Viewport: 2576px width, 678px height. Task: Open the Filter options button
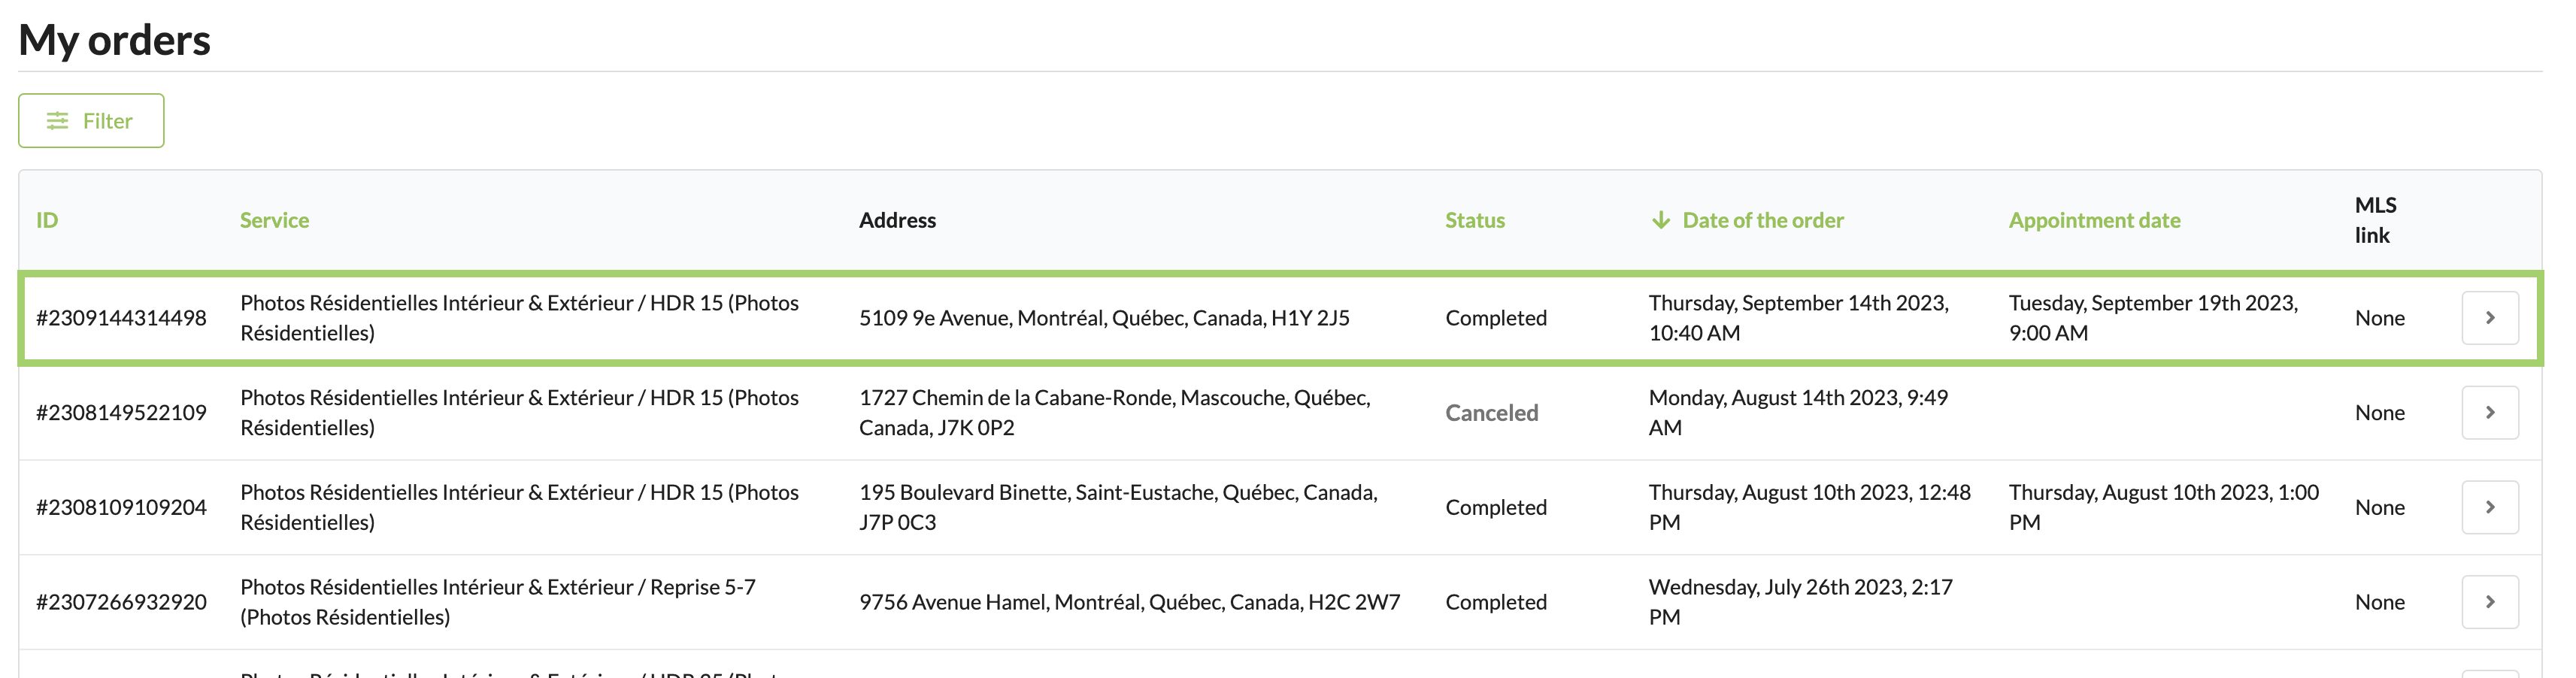click(x=91, y=121)
